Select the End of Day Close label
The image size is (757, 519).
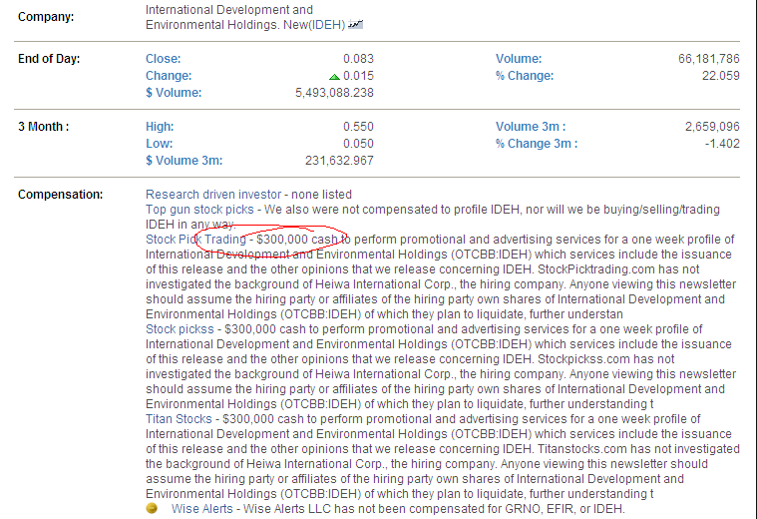click(163, 60)
